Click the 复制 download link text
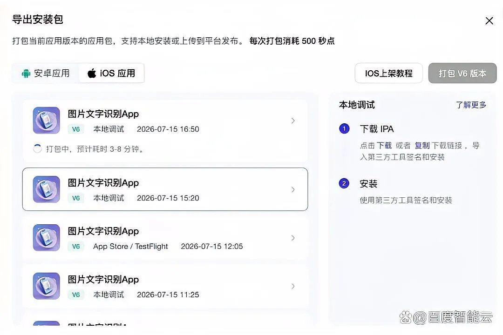The height and width of the screenshot is (335, 503). [x=422, y=146]
